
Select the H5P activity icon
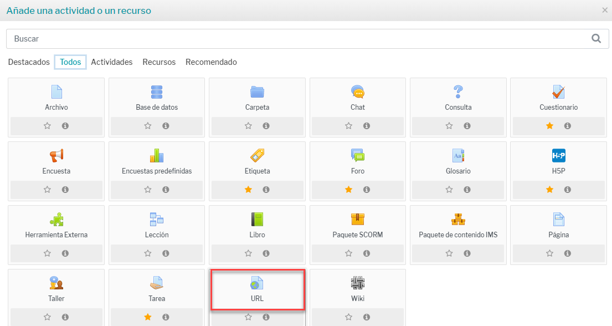(x=558, y=156)
